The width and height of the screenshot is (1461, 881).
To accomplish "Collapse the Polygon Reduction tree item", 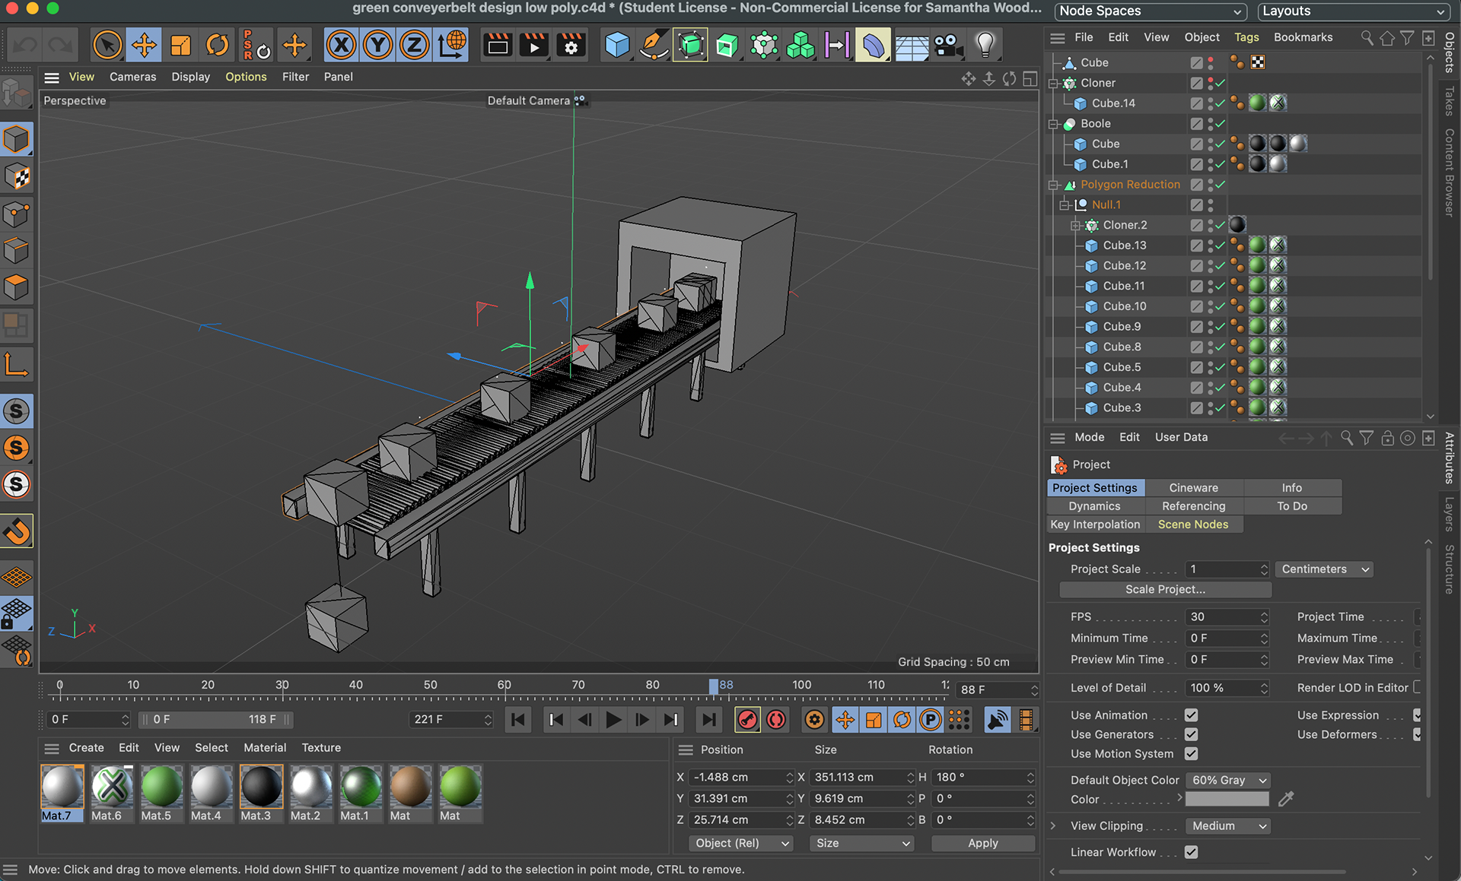I will pyautogui.click(x=1053, y=185).
